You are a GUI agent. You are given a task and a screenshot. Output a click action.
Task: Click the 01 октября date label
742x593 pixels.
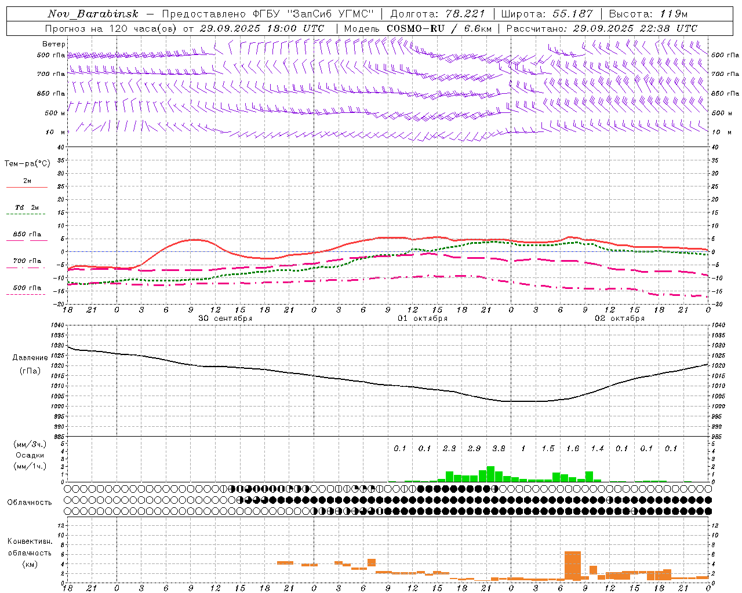coord(423,319)
